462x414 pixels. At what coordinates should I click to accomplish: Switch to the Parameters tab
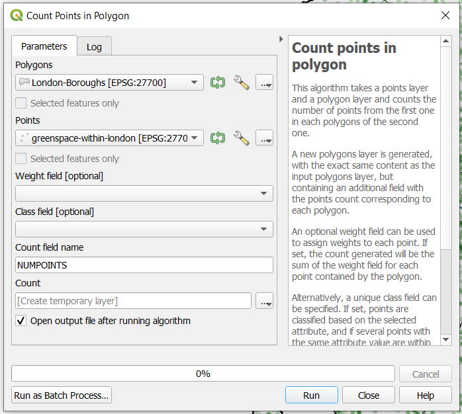coord(44,46)
